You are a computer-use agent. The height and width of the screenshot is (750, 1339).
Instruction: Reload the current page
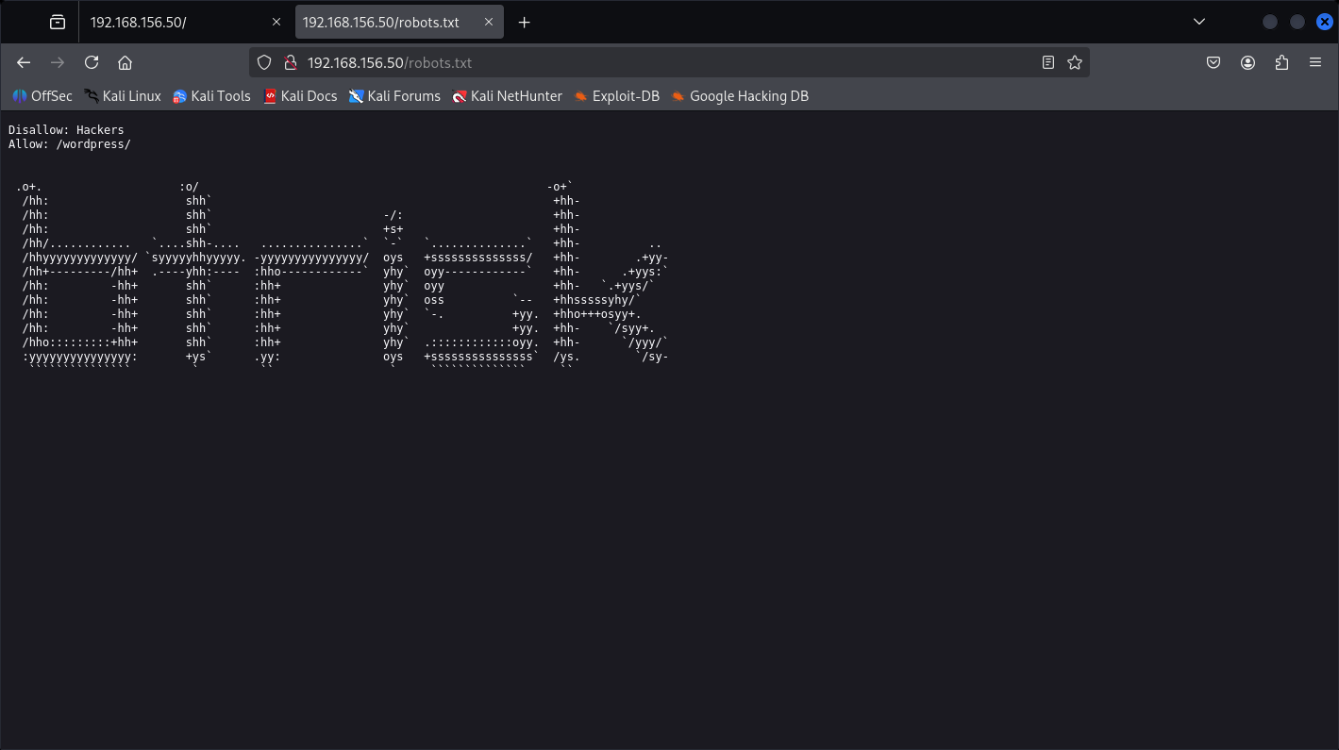(92, 62)
